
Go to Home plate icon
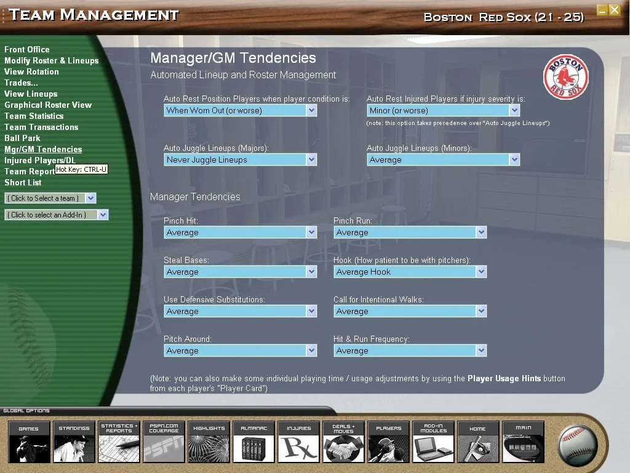[x=478, y=442]
